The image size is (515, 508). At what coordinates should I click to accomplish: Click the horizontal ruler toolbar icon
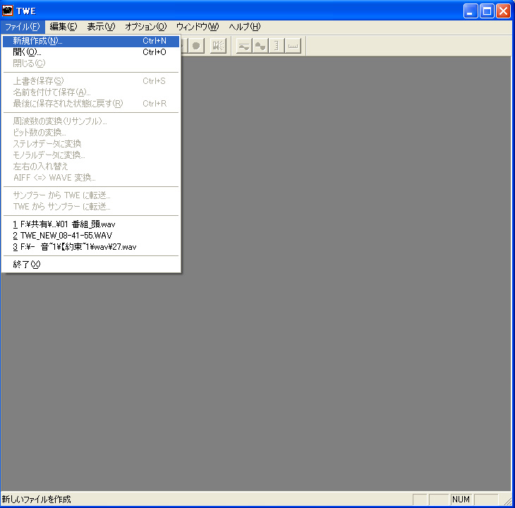293,46
